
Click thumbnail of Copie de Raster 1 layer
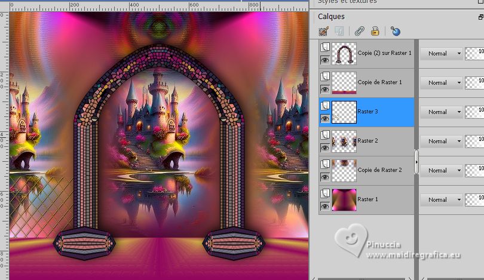(x=344, y=83)
